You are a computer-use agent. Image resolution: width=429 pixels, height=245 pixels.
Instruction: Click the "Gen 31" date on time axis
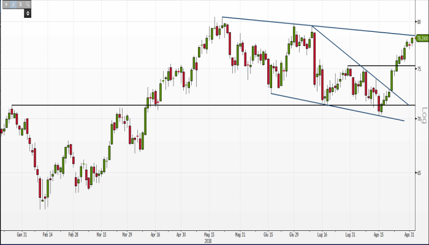coord(22,235)
